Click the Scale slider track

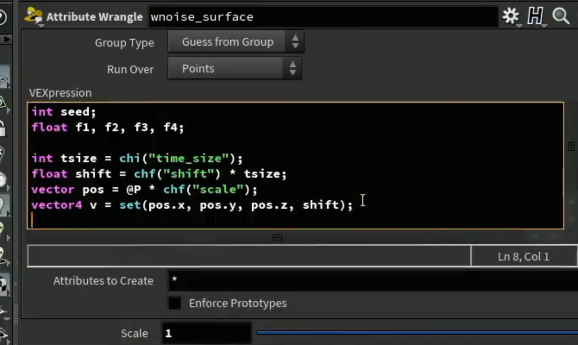(x=417, y=332)
